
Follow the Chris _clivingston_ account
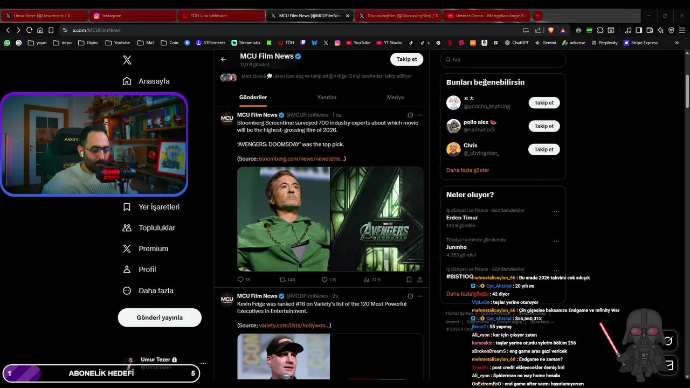pos(544,149)
